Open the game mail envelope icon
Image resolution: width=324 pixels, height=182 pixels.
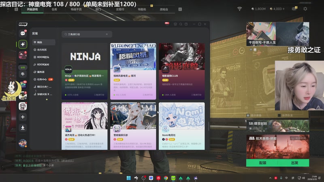tap(294, 8)
